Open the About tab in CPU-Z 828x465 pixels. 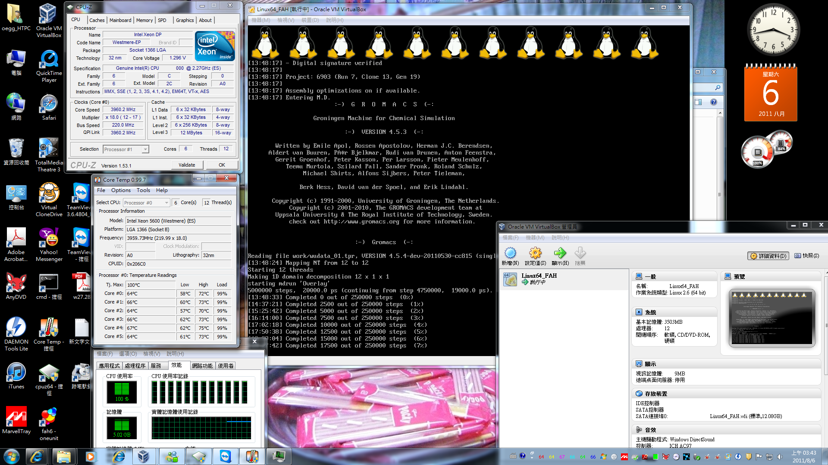coord(205,20)
